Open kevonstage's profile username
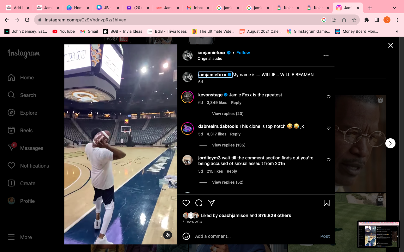Image resolution: width=404 pixels, height=252 pixels. [210, 95]
